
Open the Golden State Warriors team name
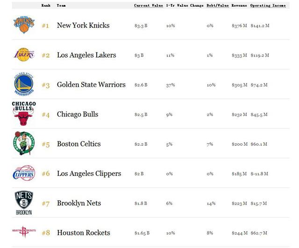click(91, 85)
